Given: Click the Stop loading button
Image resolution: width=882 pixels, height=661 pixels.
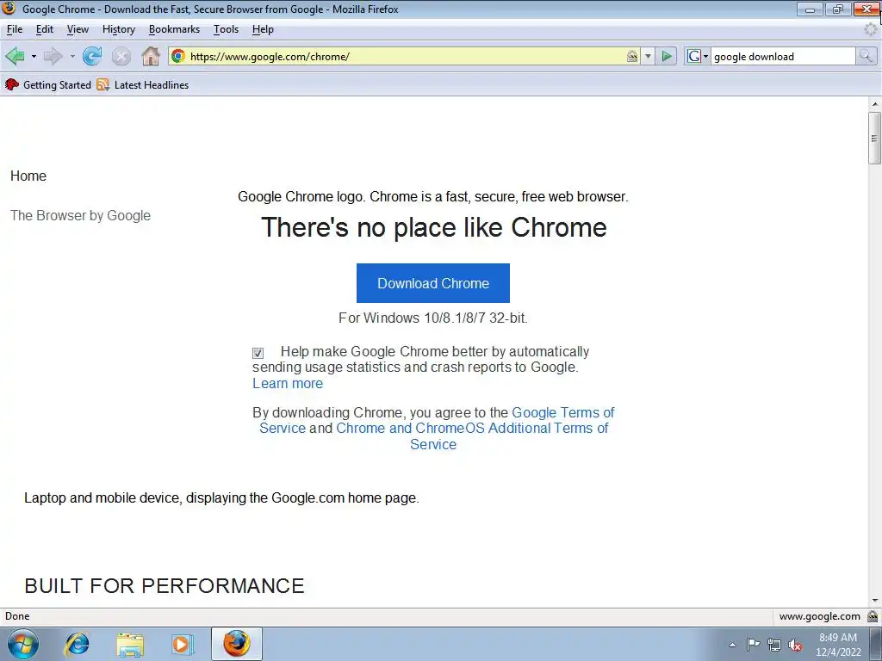Looking at the screenshot, I should [121, 56].
